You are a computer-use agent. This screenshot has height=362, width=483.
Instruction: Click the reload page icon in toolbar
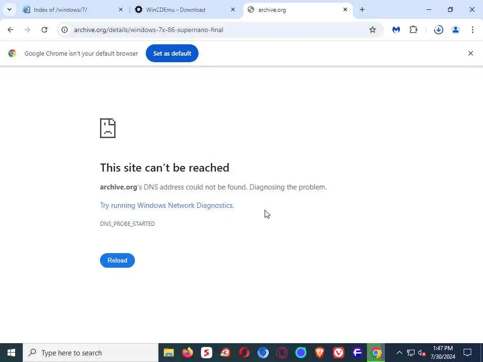coord(44,30)
